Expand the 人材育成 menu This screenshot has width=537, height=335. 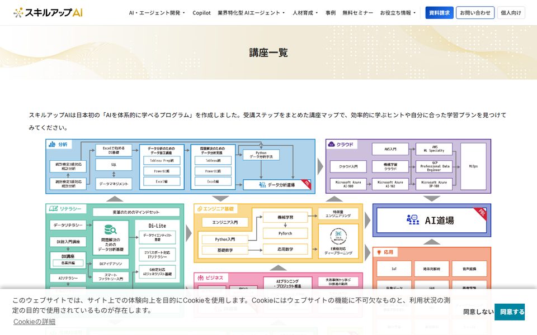click(305, 13)
